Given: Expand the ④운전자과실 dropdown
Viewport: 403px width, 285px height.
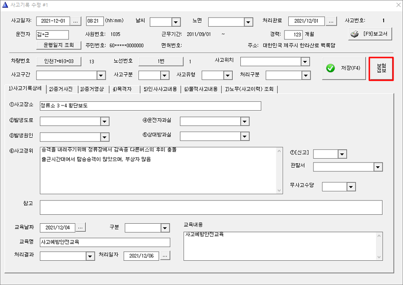Looking at the screenshot, I should pyautogui.click(x=245, y=121).
